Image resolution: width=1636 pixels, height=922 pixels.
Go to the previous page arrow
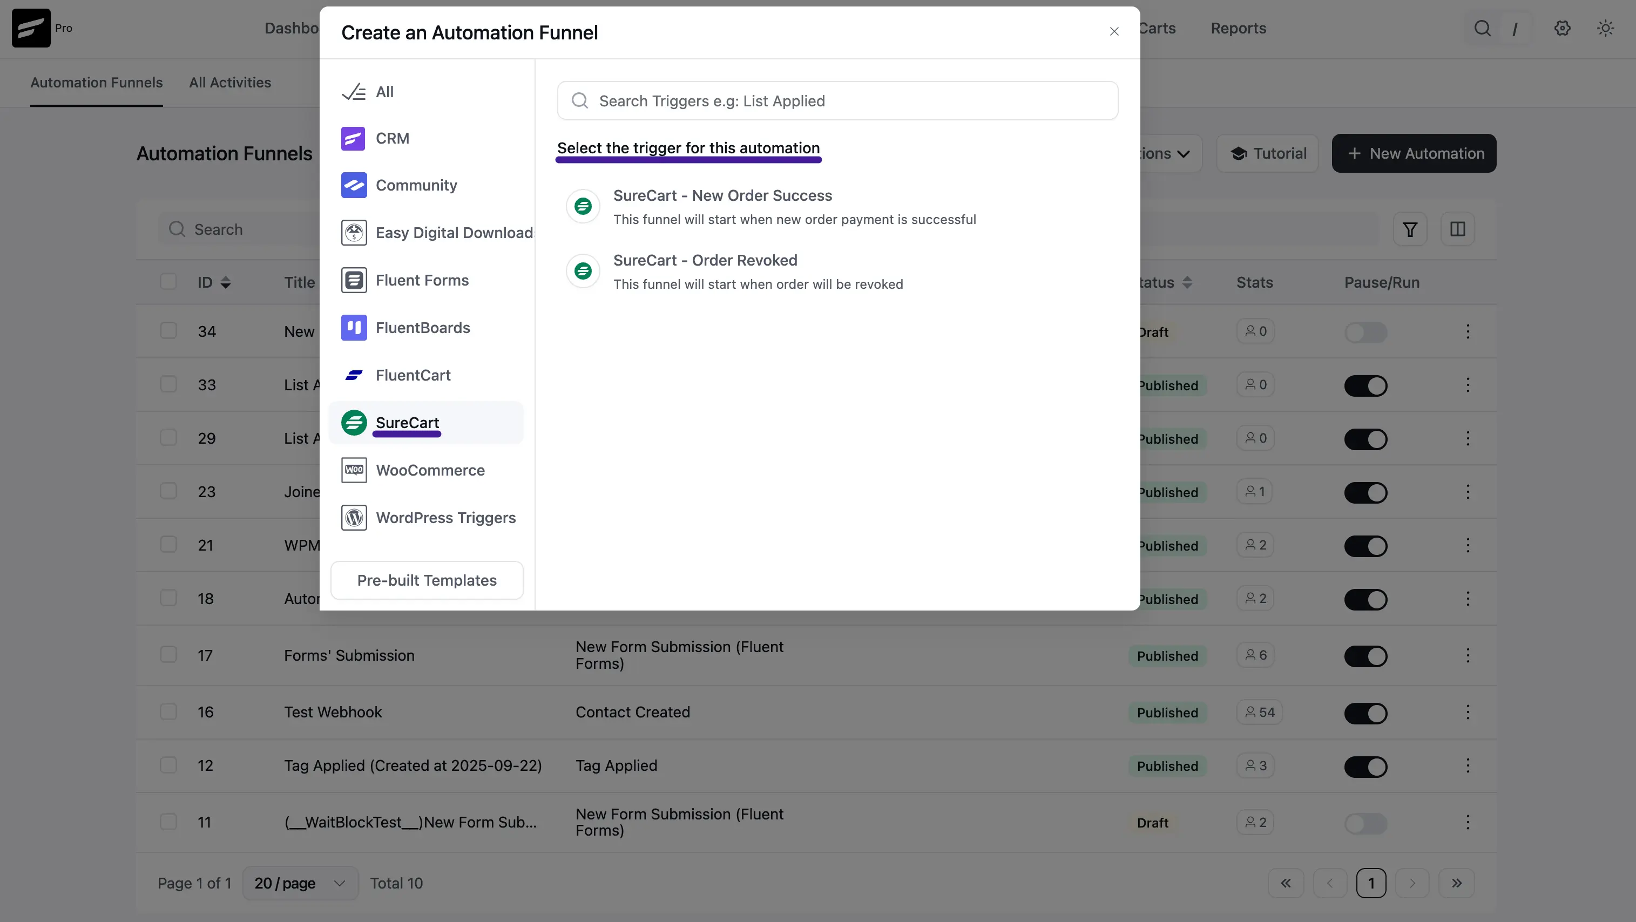coord(1330,883)
